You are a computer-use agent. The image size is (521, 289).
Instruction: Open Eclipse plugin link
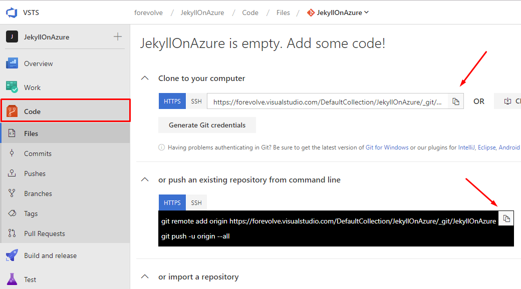(x=486, y=147)
